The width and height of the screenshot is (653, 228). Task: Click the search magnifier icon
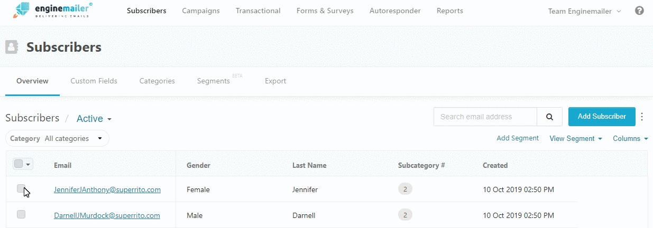pos(550,117)
